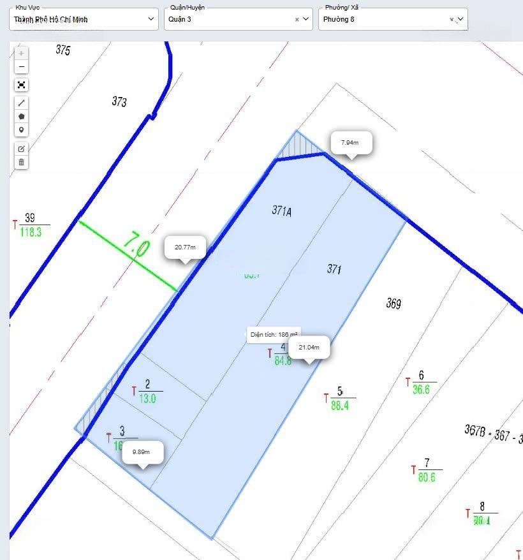Toggle fullscreen map view icon
The height and width of the screenshot is (560, 523).
click(22, 85)
